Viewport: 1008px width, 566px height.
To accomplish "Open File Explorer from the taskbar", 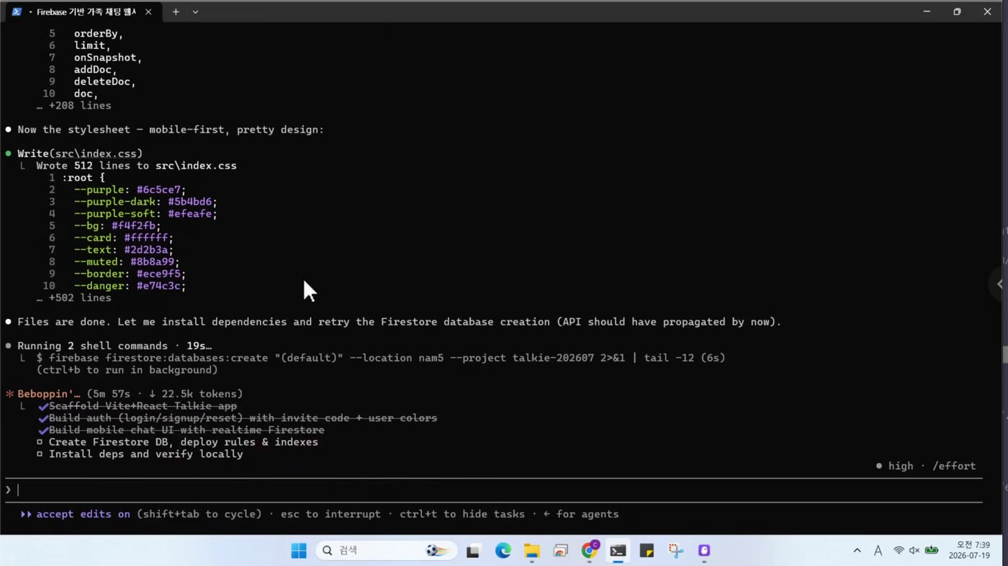I will pos(531,551).
